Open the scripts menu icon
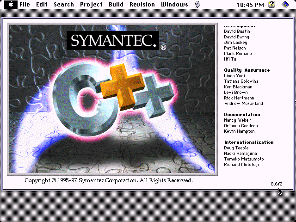The width and height of the screenshot is (296, 222). [x=197, y=5]
